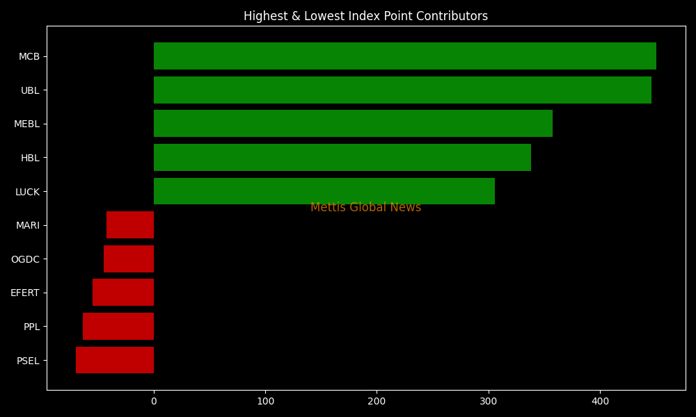
Task: Click the 0 tick on x-axis
Action: tap(154, 401)
